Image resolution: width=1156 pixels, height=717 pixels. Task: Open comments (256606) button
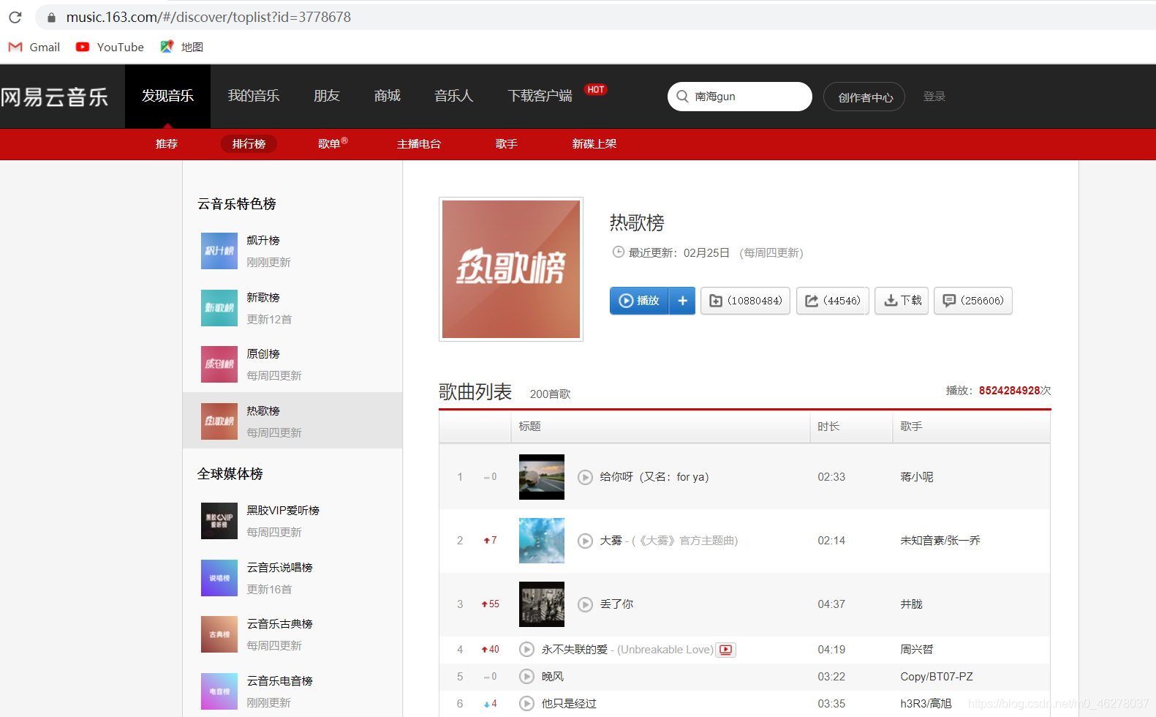point(973,301)
